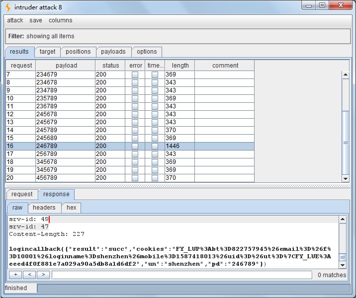Screen dimensions: 356x298
Task: Click the attack progress bar
Action: coord(194,288)
